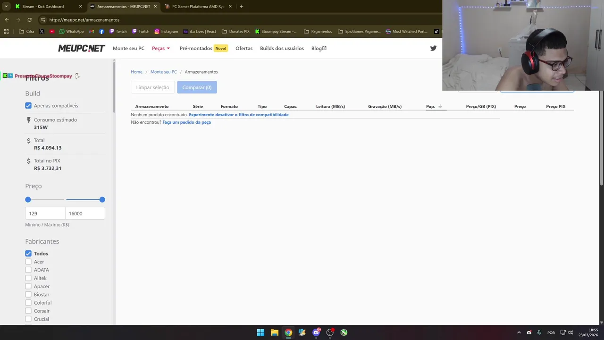Open the Monte seu PC menu item
The height and width of the screenshot is (340, 604).
tap(128, 48)
